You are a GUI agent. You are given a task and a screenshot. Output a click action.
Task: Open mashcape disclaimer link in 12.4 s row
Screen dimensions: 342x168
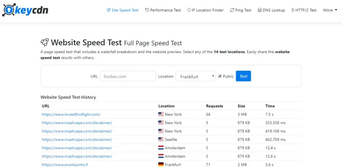pos(77,148)
